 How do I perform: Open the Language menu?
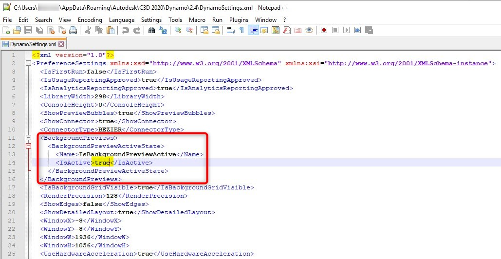122,20
